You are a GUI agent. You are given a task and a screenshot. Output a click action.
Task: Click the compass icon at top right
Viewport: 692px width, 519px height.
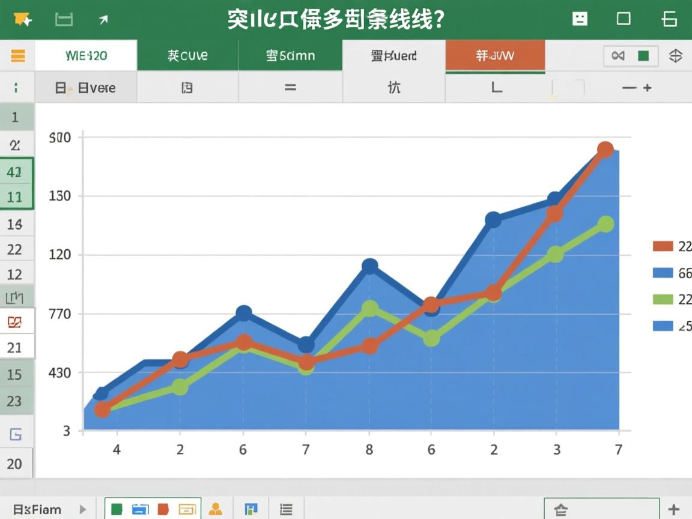[x=675, y=56]
